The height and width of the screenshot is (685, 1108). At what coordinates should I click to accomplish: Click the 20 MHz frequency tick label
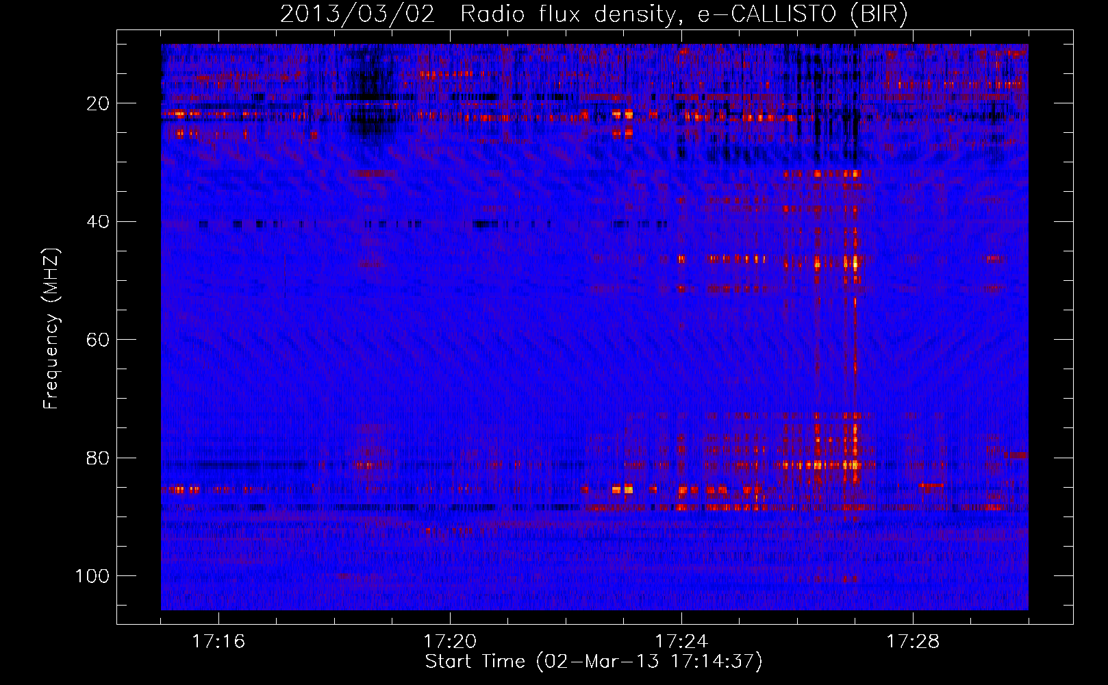coord(97,104)
